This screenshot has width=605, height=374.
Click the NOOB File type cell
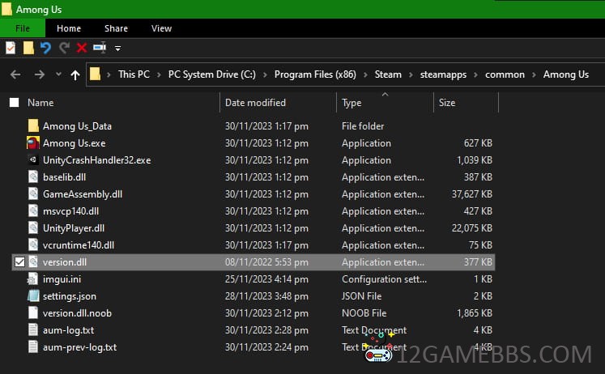[x=364, y=313]
